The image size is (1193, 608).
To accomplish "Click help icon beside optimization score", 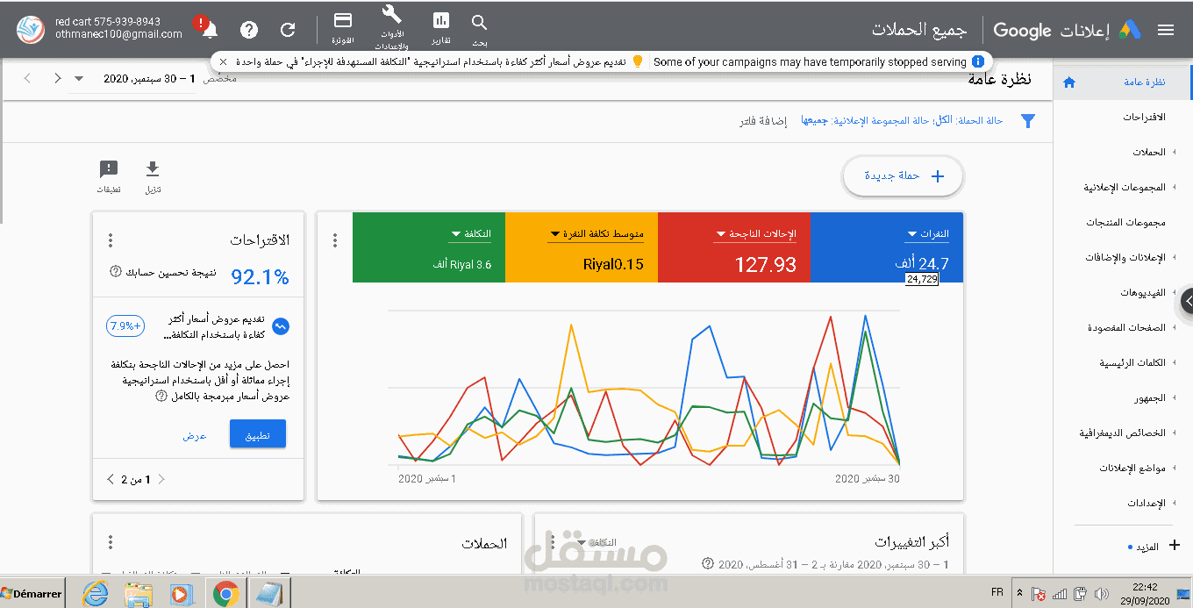I will pyautogui.click(x=116, y=272).
